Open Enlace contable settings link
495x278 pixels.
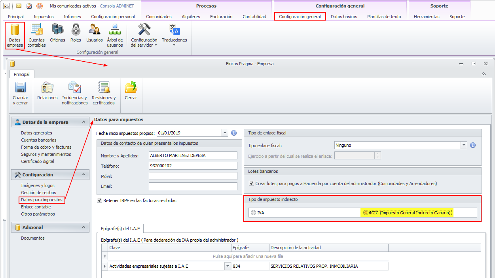tap(36, 207)
